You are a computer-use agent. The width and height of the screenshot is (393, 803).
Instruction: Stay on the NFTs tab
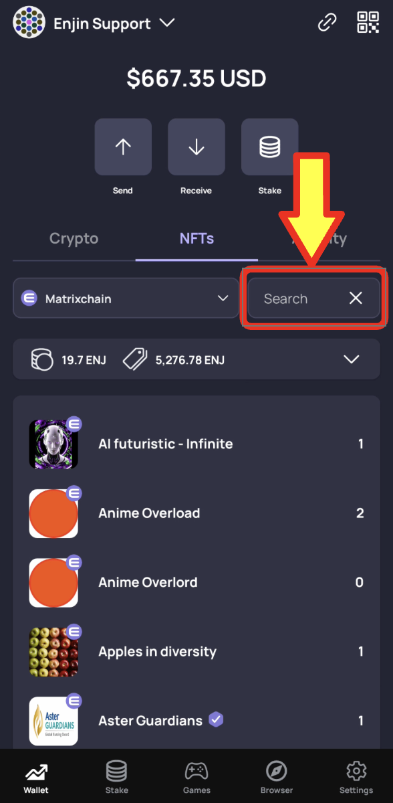point(196,239)
